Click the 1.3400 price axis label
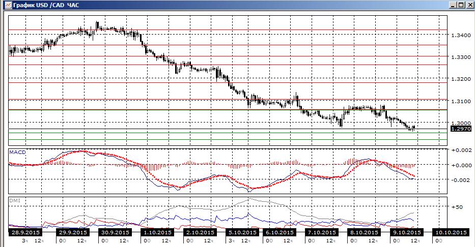475x247 pixels. point(460,35)
